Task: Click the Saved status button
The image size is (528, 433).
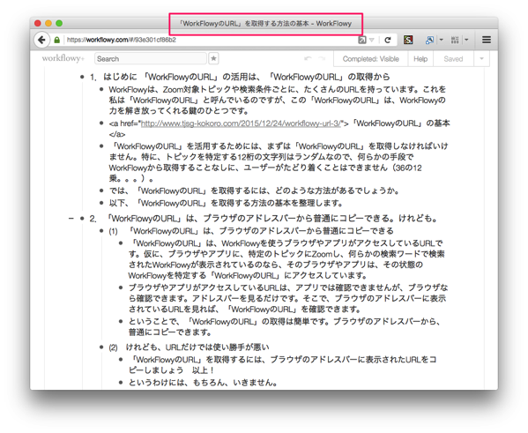Action: 453,59
